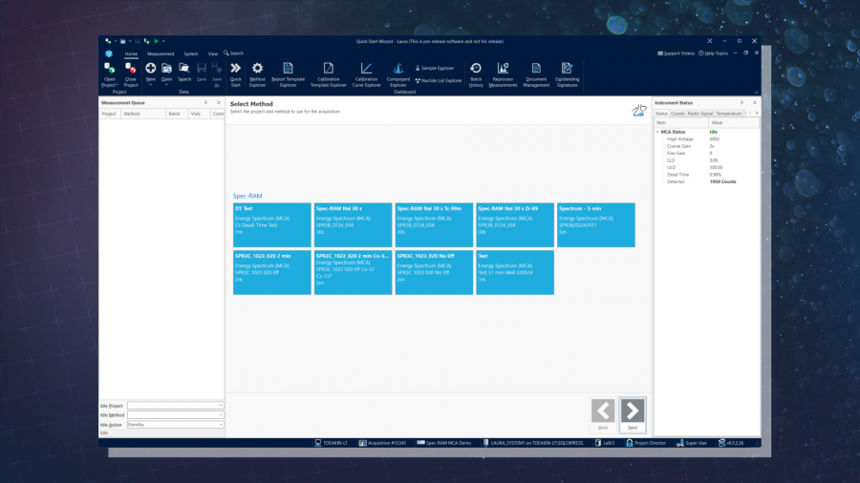Click the Close Project icon

tap(130, 74)
